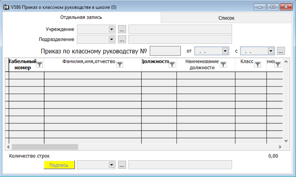Click ellipsis button after the 'с' date field
Image resolution: width=296 pixels, height=177 pixels.
click(x=281, y=51)
